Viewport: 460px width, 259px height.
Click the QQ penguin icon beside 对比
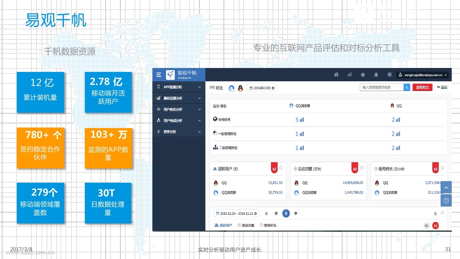click(240, 88)
